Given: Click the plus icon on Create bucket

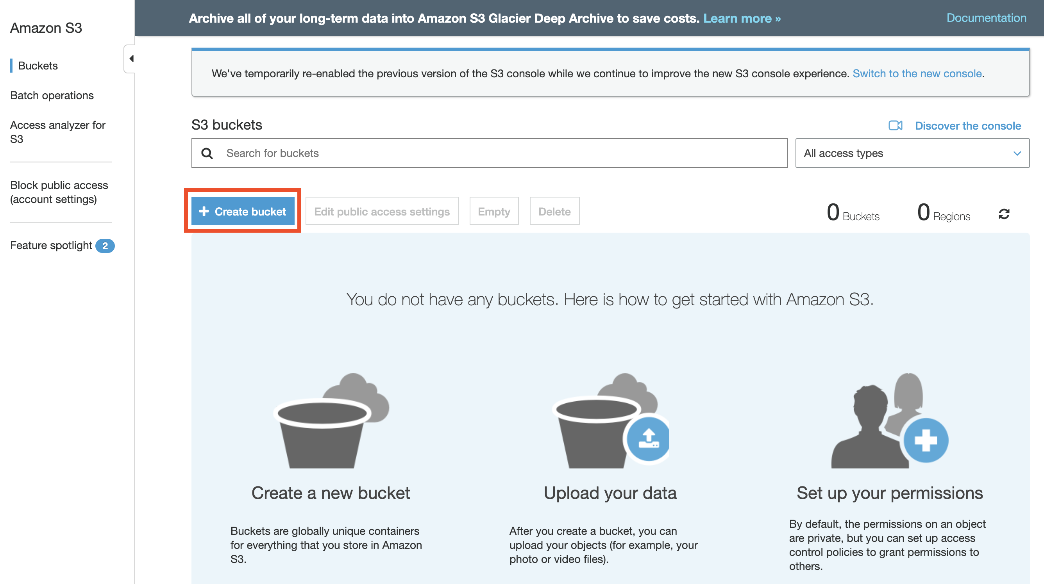Looking at the screenshot, I should click(204, 211).
